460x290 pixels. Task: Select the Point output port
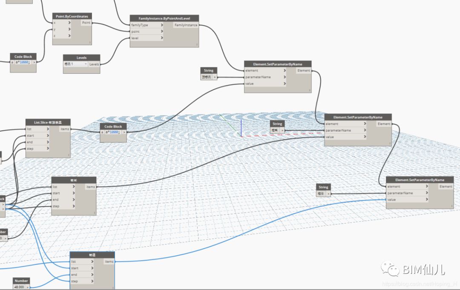[x=86, y=23]
